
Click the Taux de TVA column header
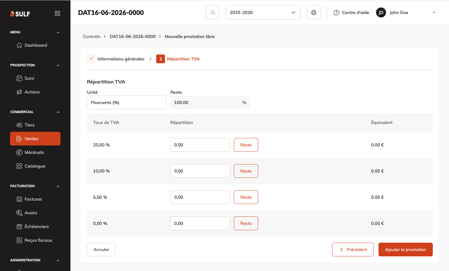pyautogui.click(x=106, y=122)
